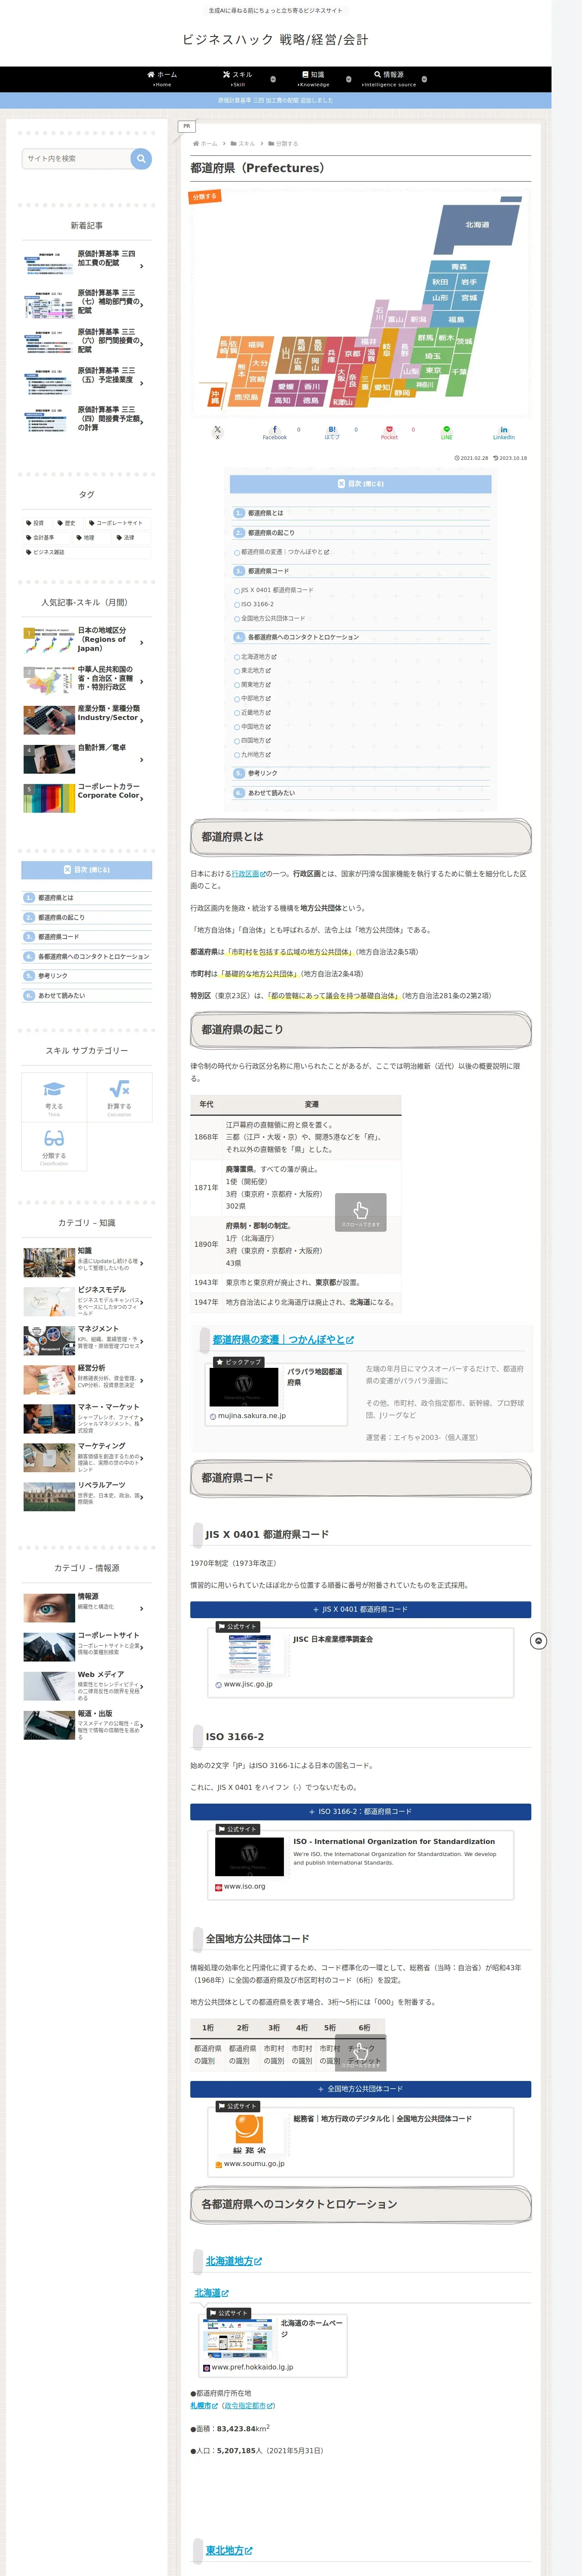This screenshot has height=2576, width=582.
Task: Save the article to Pocket
Action: pyautogui.click(x=389, y=432)
